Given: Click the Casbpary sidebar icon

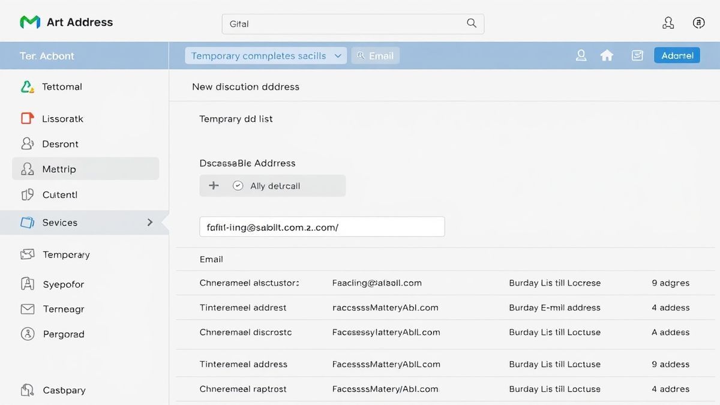Looking at the screenshot, I should 28,390.
